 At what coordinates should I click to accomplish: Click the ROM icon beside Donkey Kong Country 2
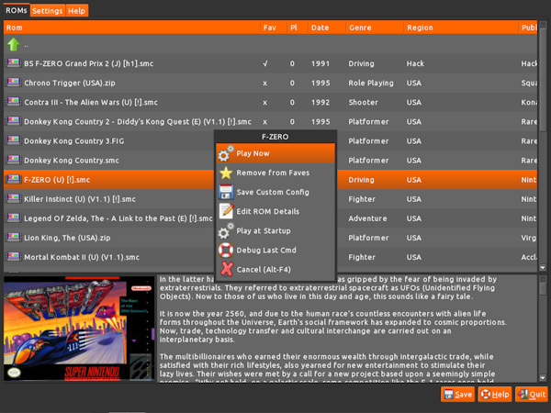pyautogui.click(x=13, y=121)
